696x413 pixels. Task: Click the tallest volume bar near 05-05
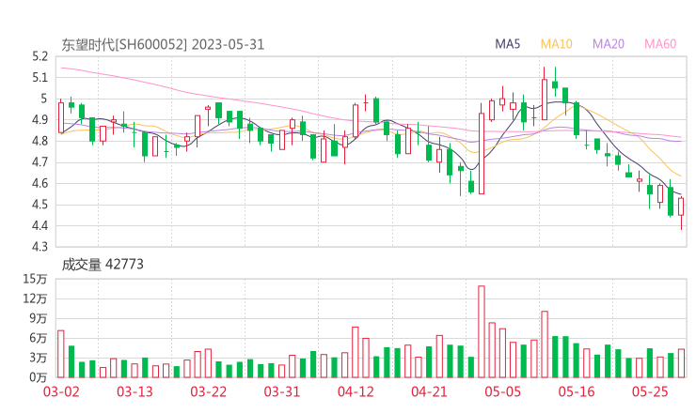tap(482, 332)
